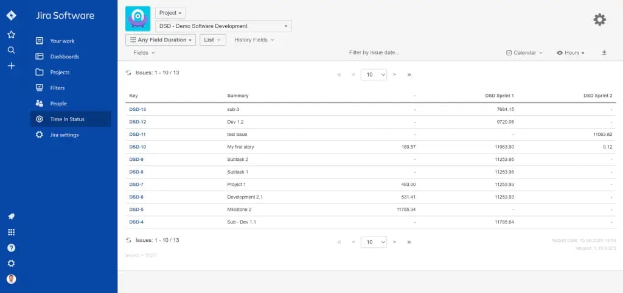Go to next page in bottom pager
623x293 pixels.
tap(394, 242)
